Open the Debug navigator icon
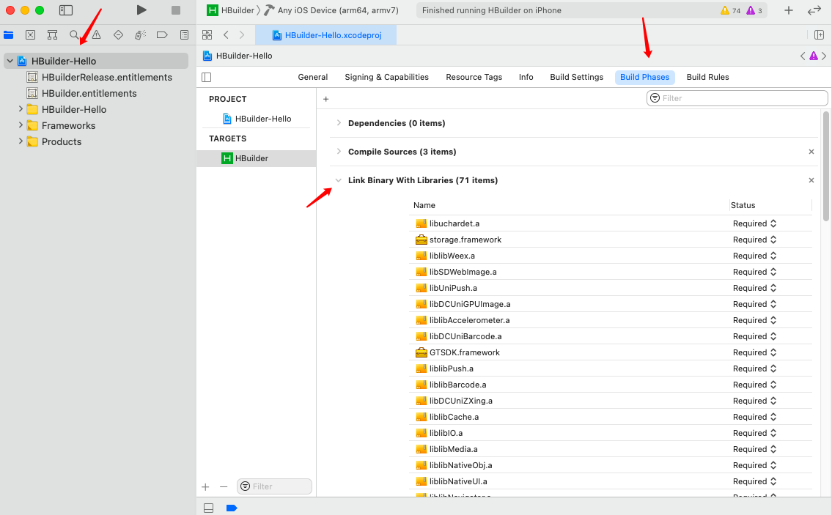 point(140,35)
